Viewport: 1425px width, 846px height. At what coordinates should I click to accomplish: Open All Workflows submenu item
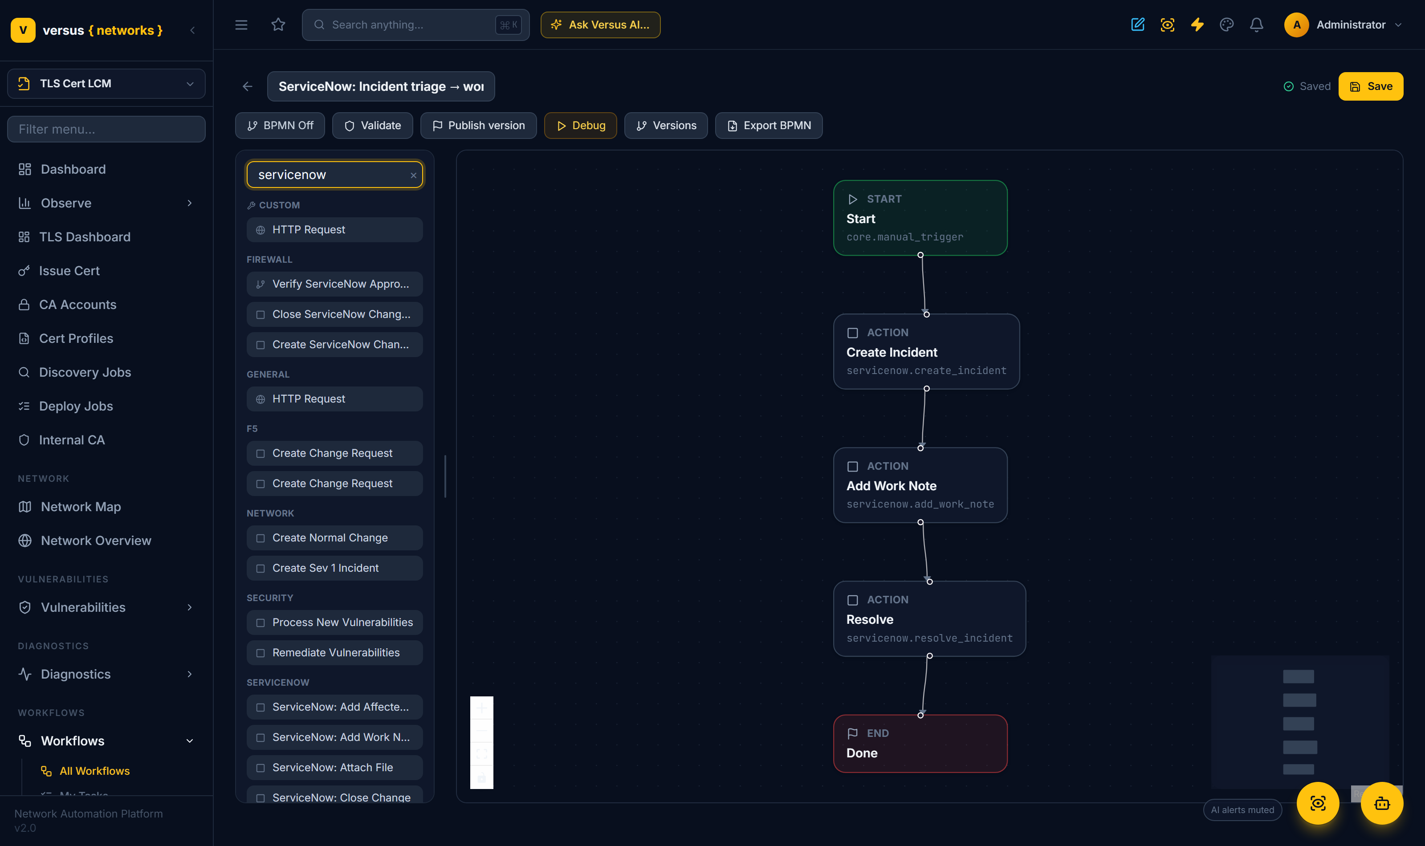[94, 771]
